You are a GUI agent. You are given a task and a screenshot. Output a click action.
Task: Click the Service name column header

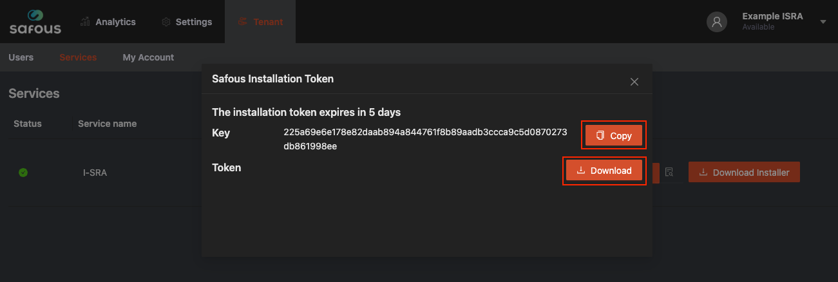107,124
